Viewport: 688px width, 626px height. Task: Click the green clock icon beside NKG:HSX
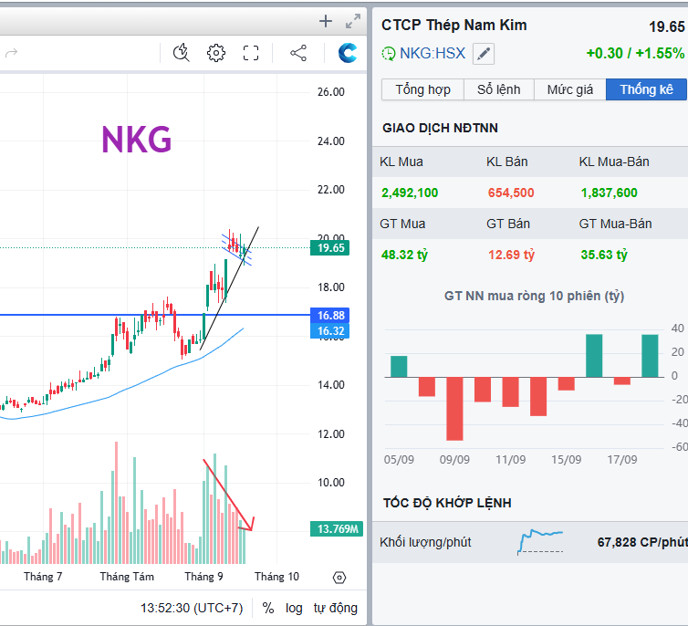tap(389, 54)
